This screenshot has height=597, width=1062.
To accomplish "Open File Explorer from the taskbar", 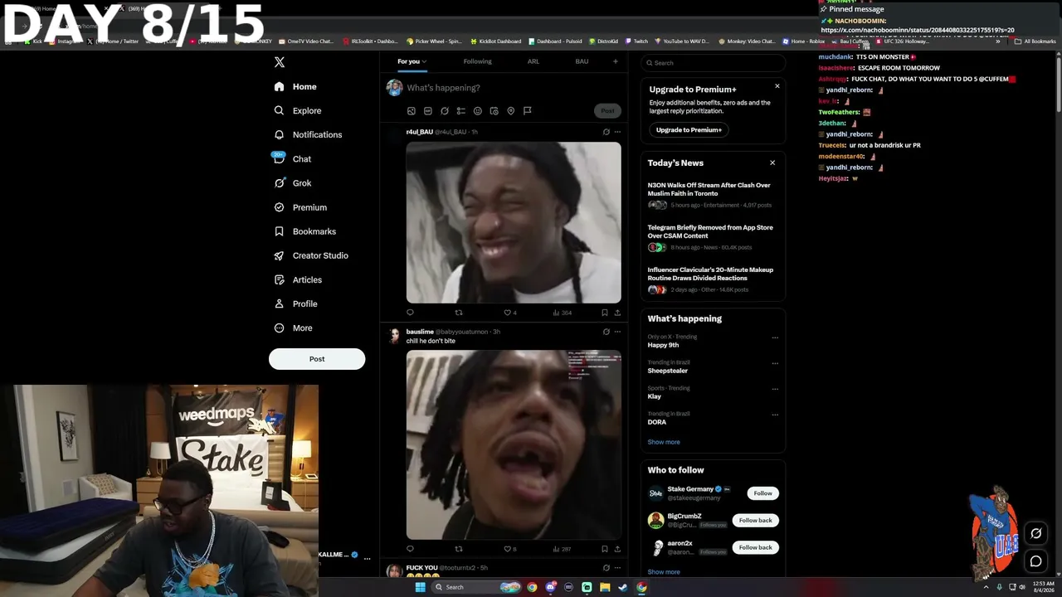I will coord(605,587).
